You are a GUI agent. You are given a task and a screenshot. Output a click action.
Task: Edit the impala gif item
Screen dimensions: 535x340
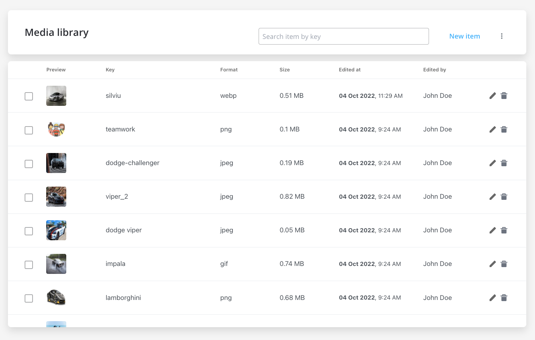(492, 264)
